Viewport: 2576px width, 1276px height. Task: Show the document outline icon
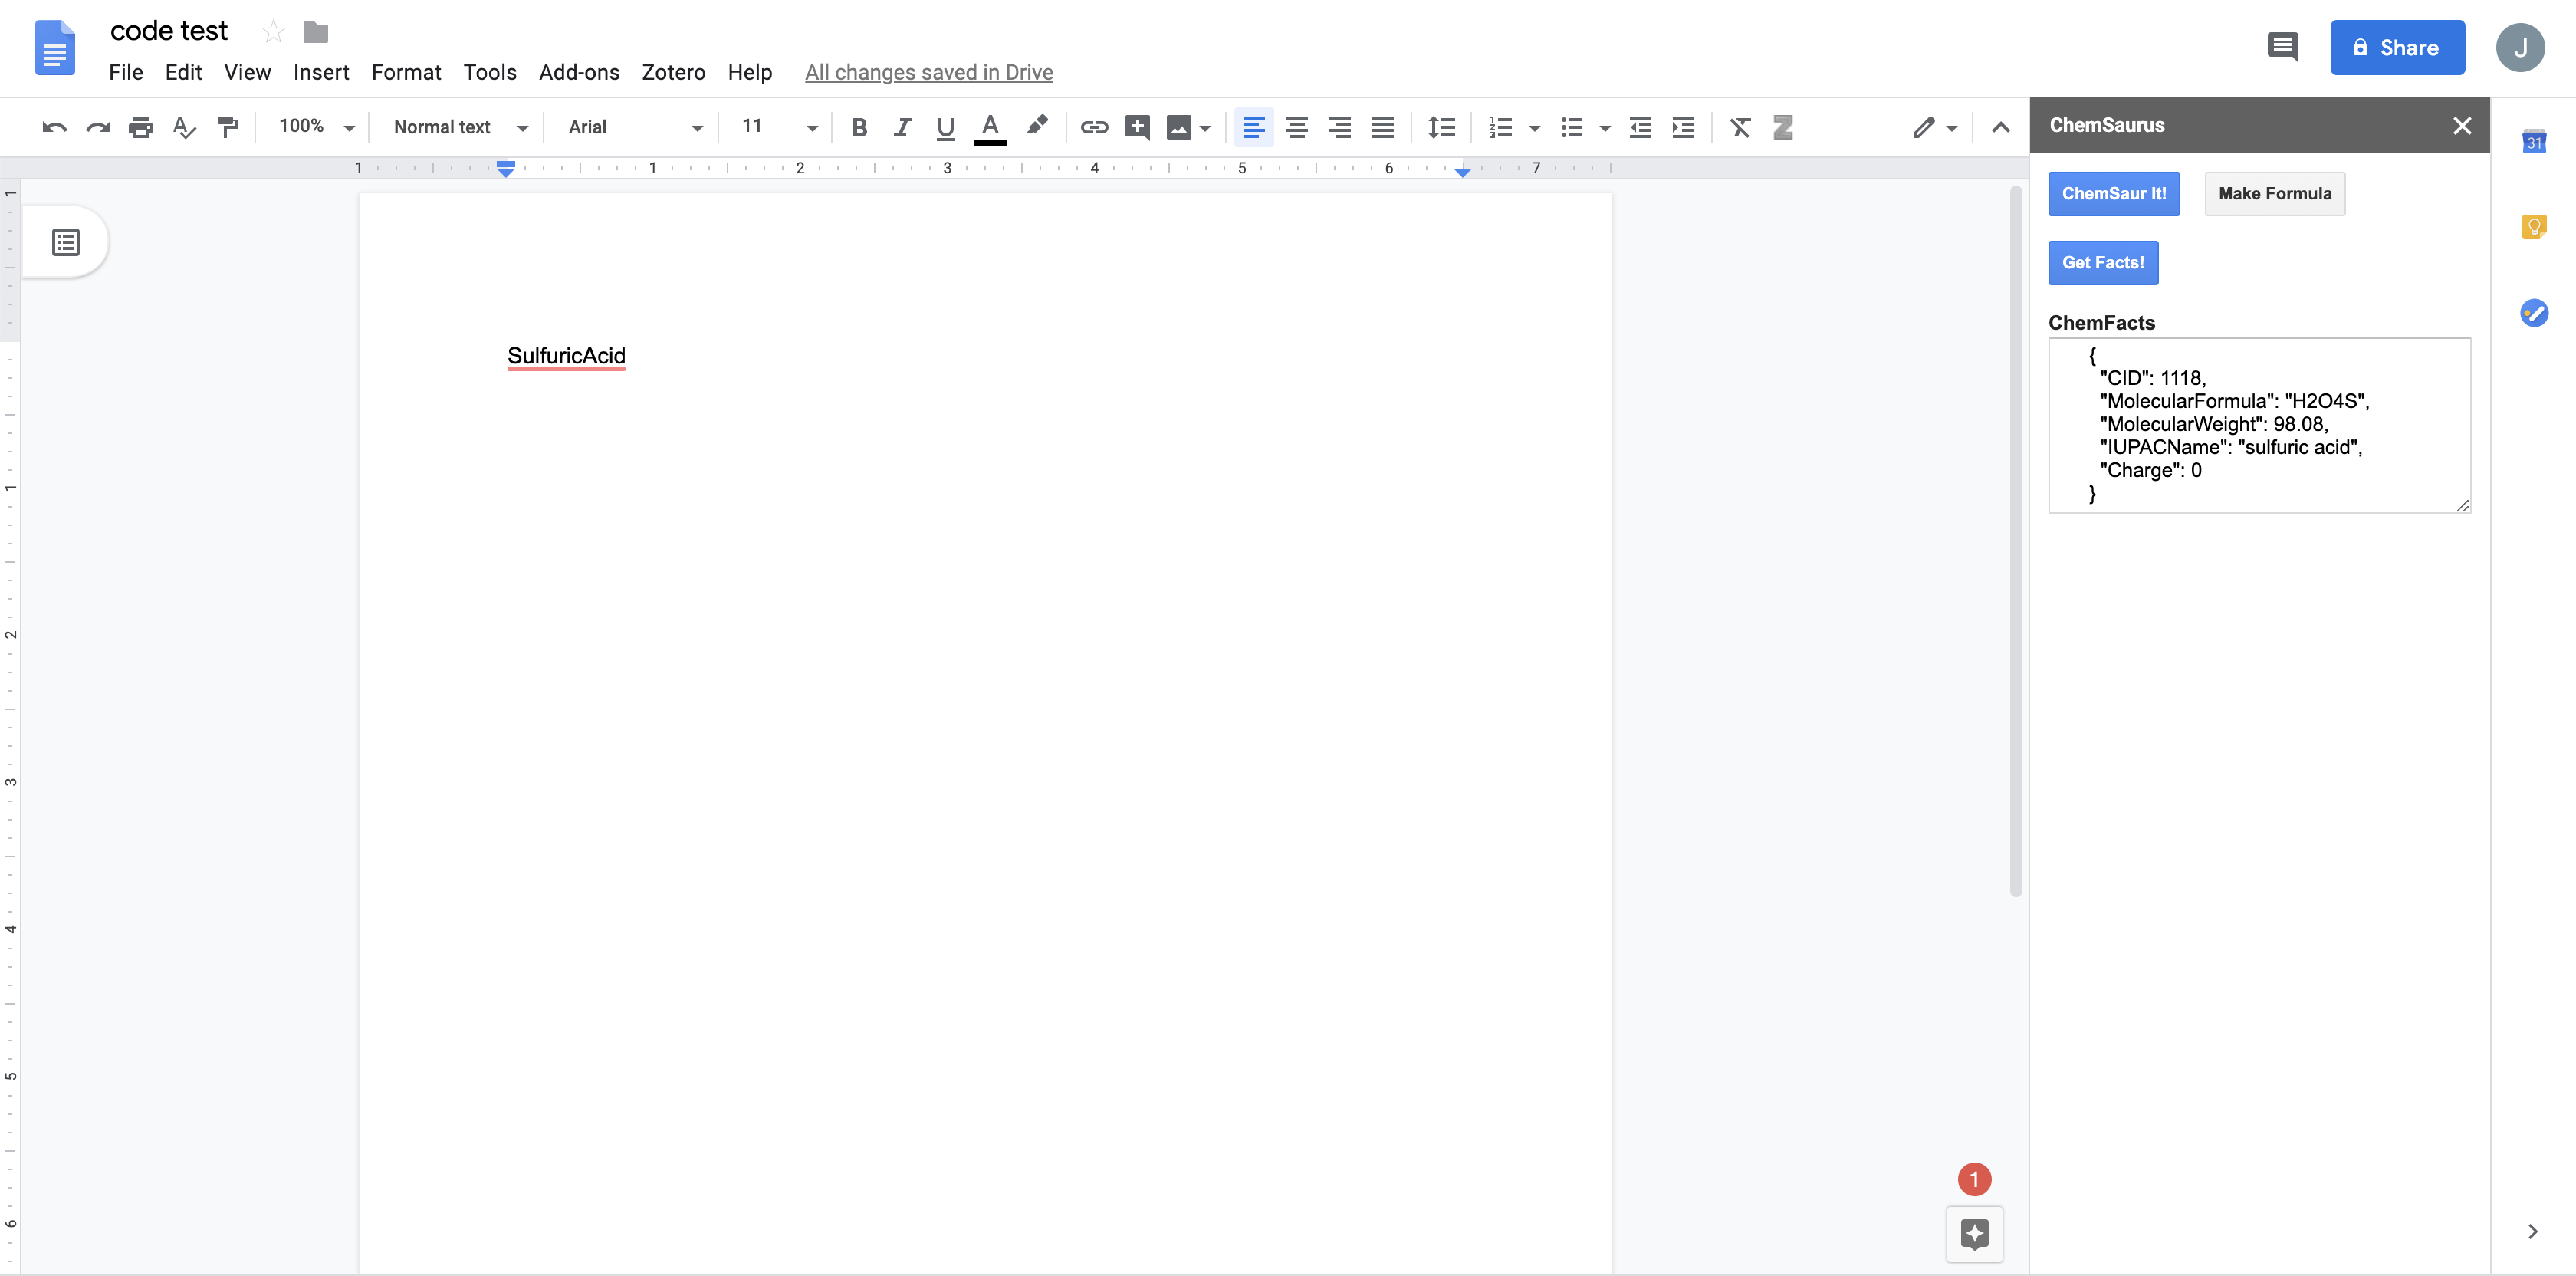(x=66, y=242)
